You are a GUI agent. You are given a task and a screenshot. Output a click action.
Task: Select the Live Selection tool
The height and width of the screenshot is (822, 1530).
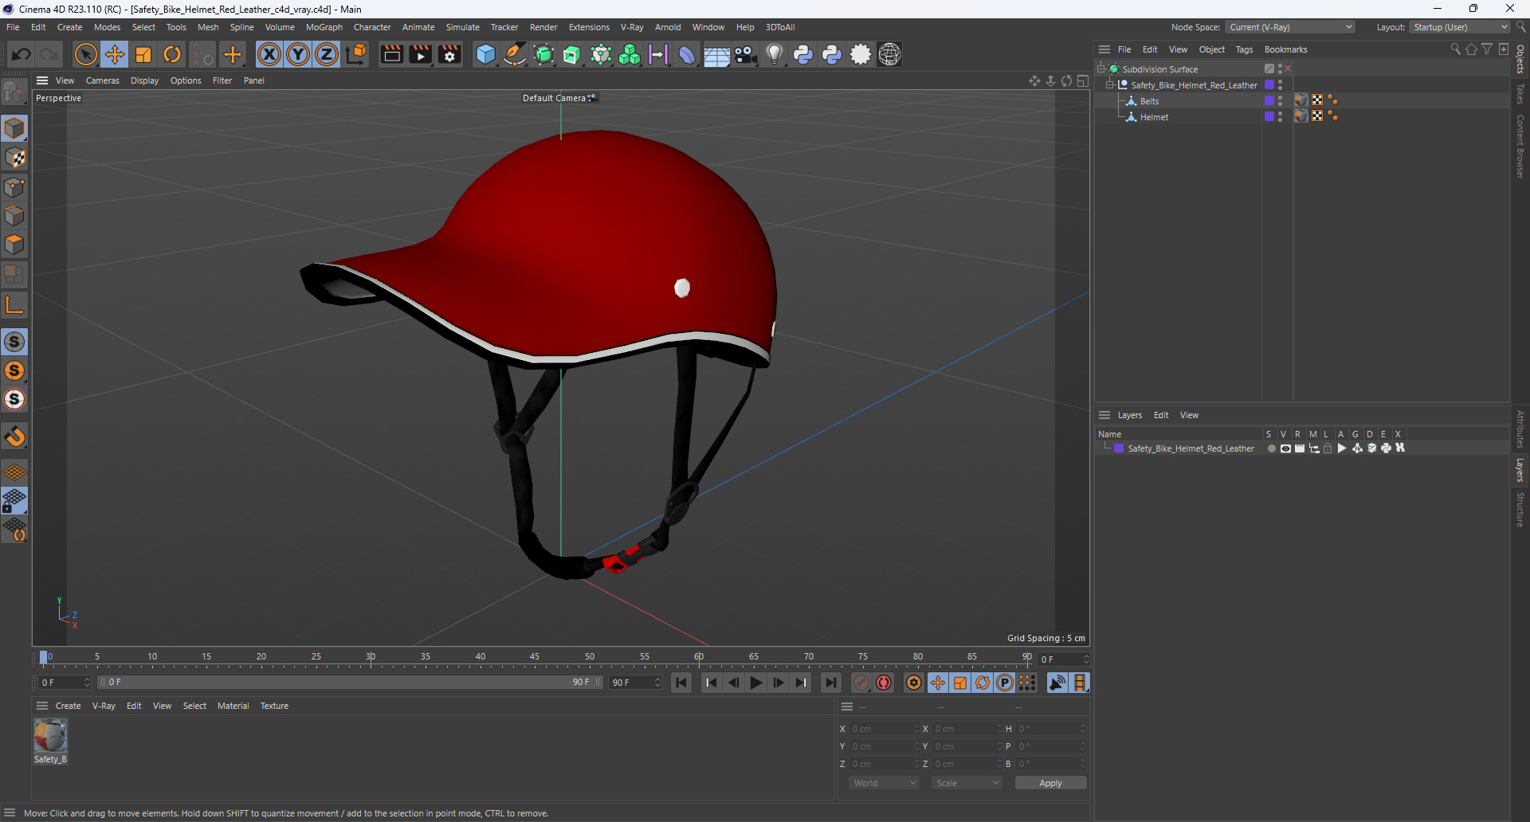85,54
